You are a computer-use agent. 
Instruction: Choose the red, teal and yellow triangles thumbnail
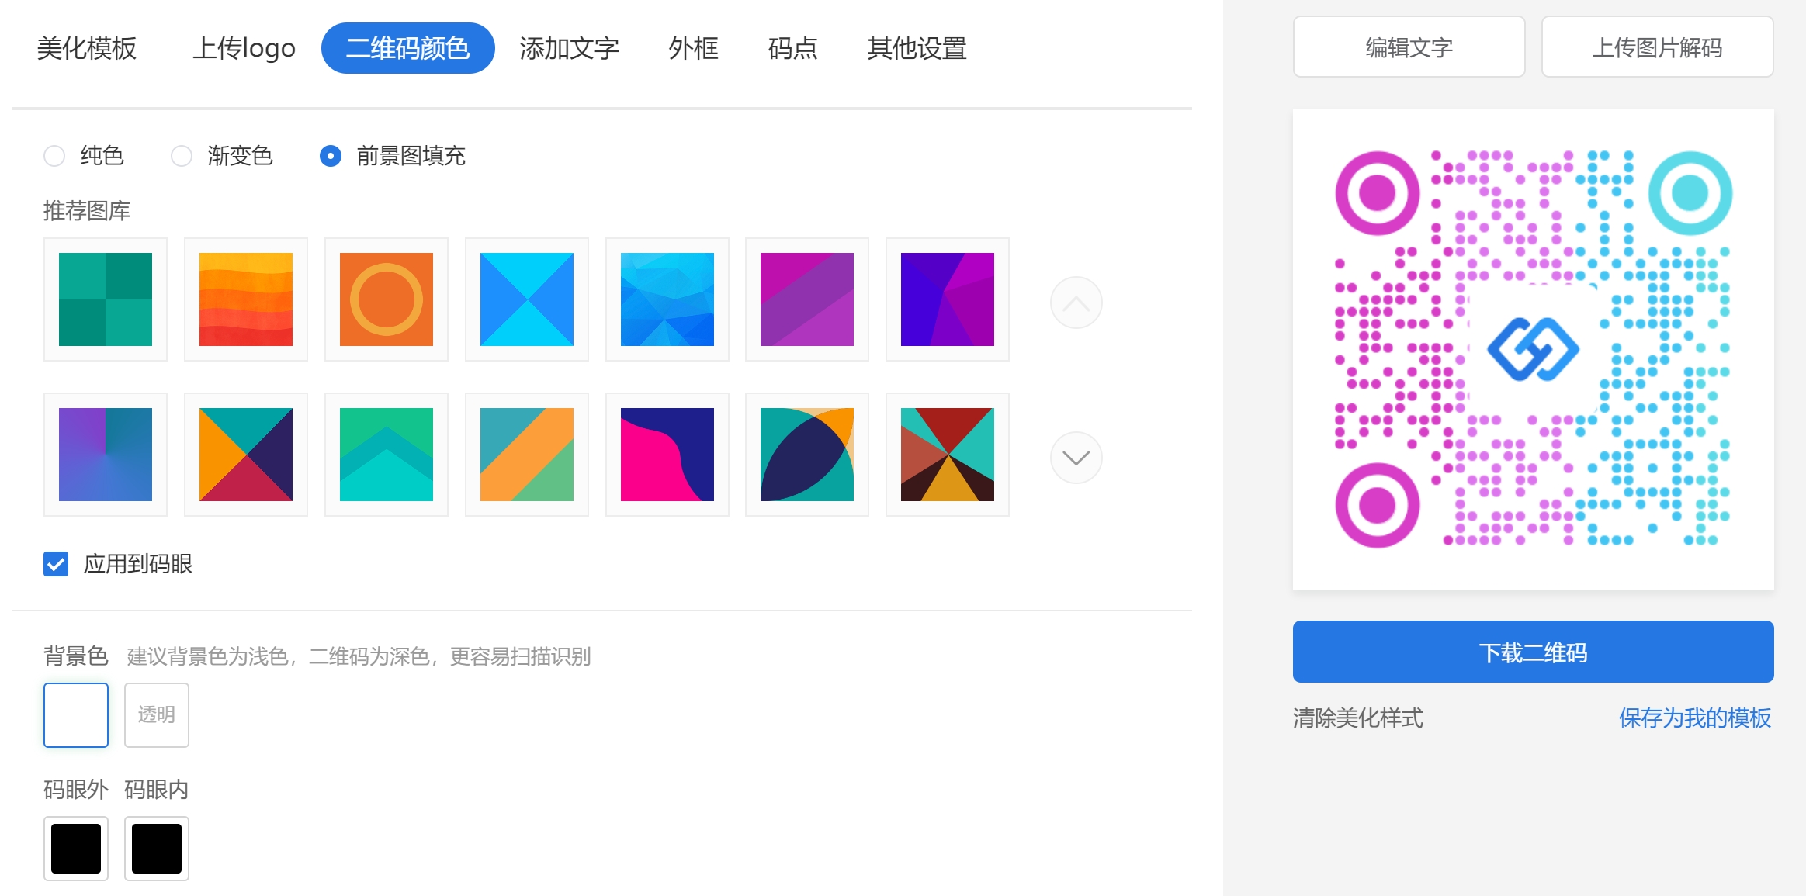(948, 455)
